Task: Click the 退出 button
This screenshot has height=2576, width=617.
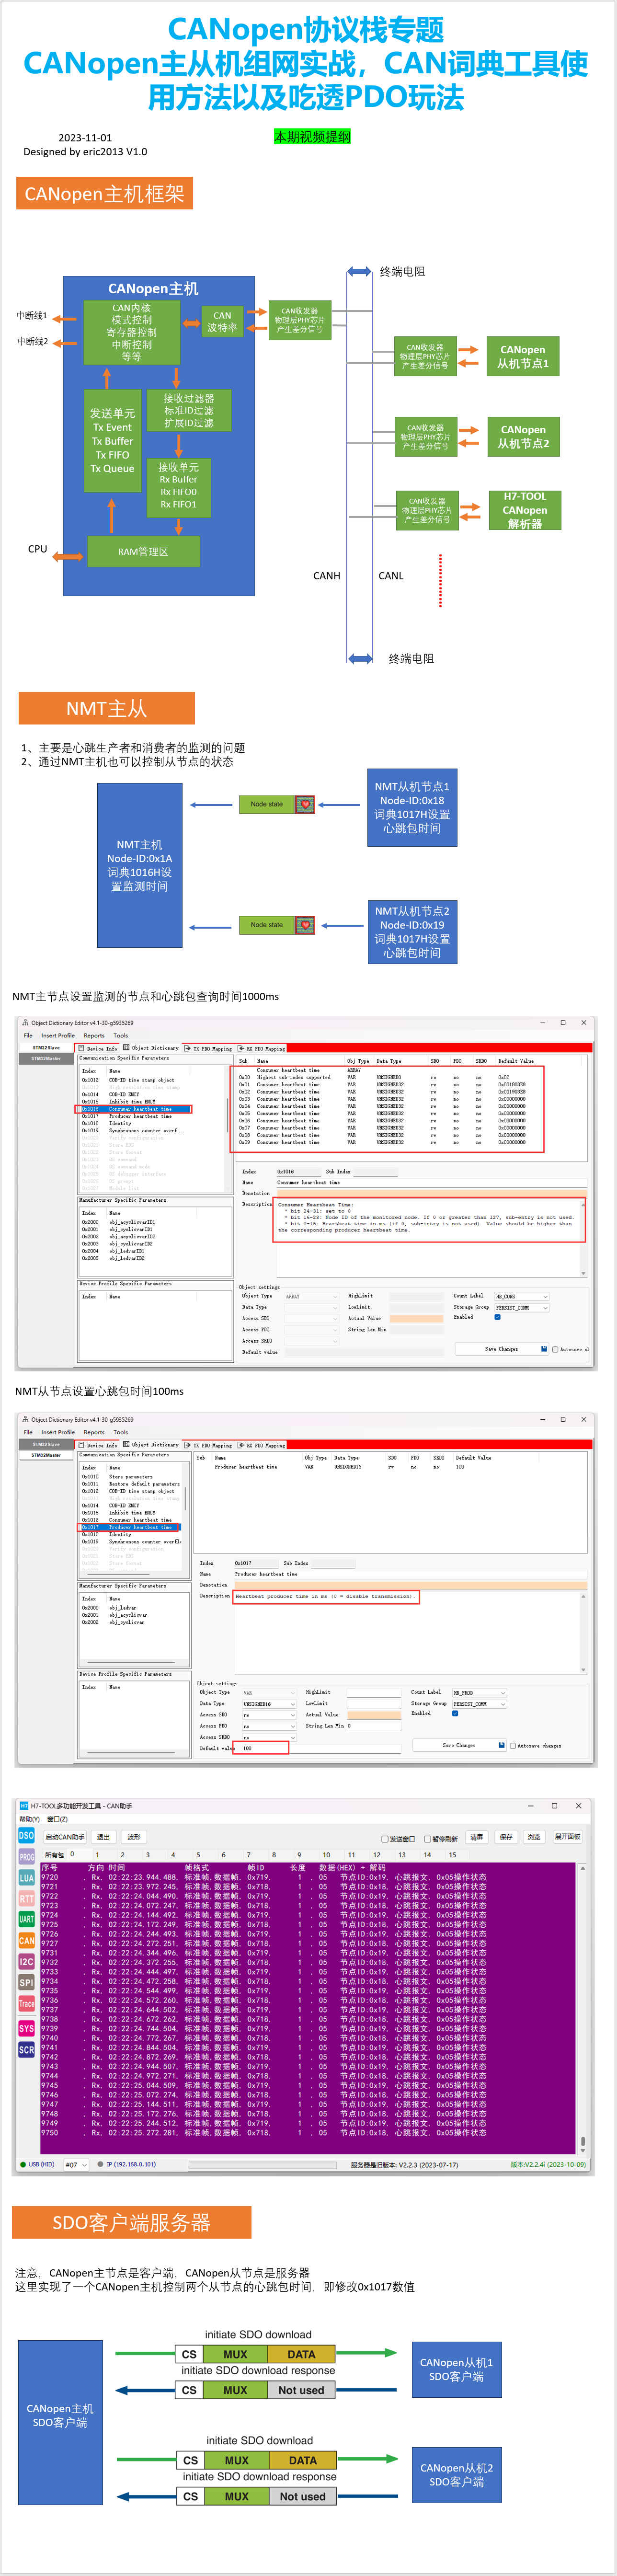Action: 103,1837
